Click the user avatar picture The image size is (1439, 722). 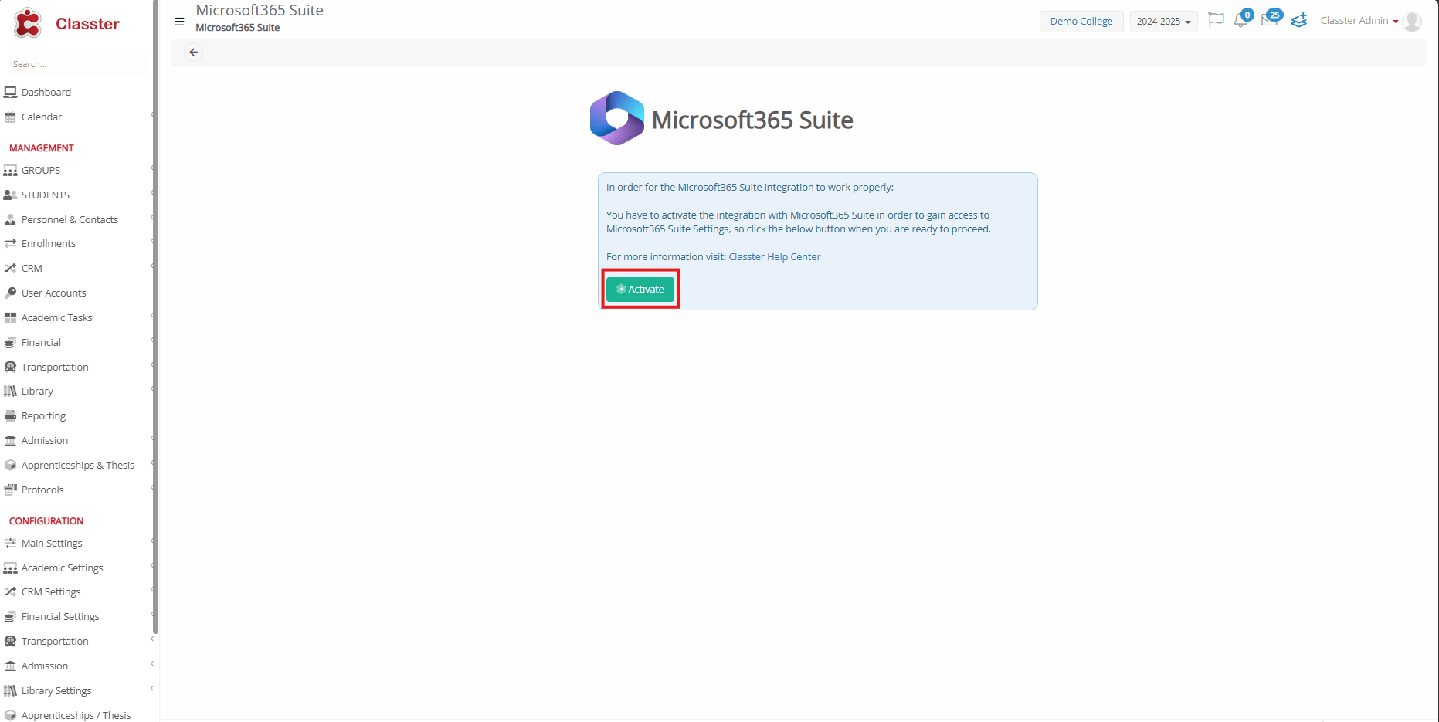(x=1412, y=22)
